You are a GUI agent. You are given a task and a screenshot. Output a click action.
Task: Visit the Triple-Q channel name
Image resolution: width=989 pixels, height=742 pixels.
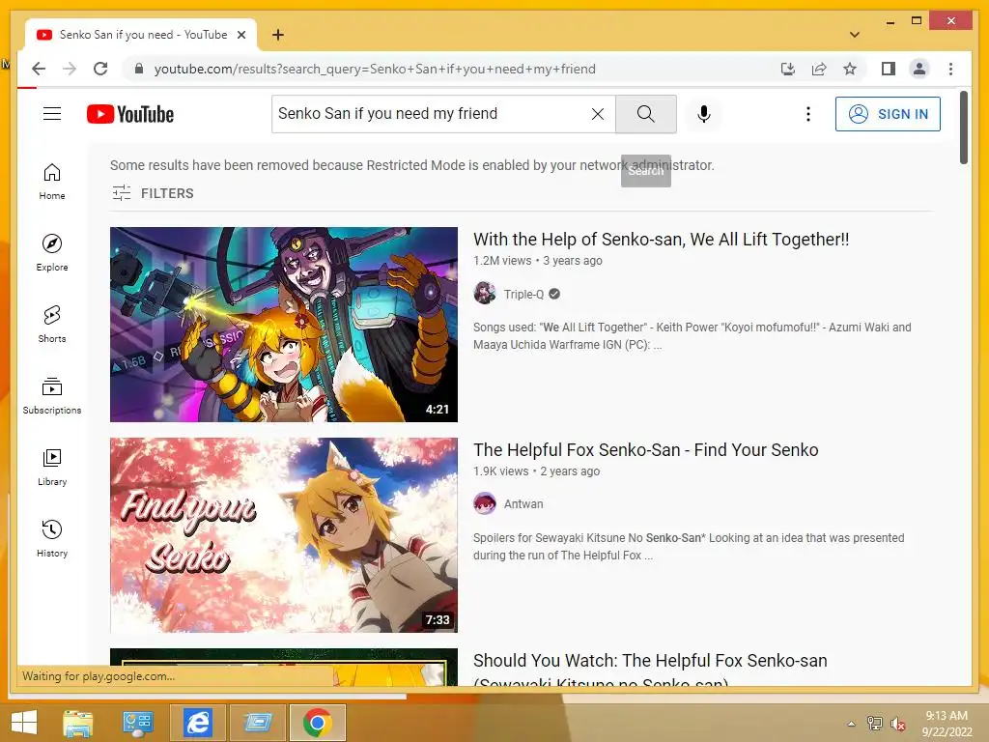tap(523, 294)
